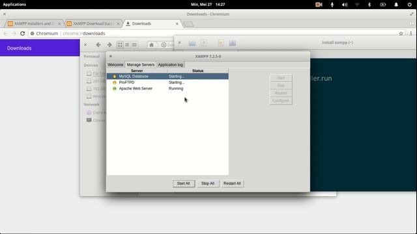Click the Configure button for the selected server
417x234 pixels.
pyautogui.click(x=281, y=101)
